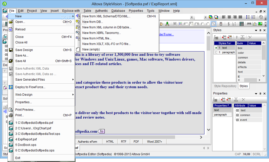This screenshot has width=269, height=162.
Task: Click the section symbol toolbar icon
Action: point(229,24)
